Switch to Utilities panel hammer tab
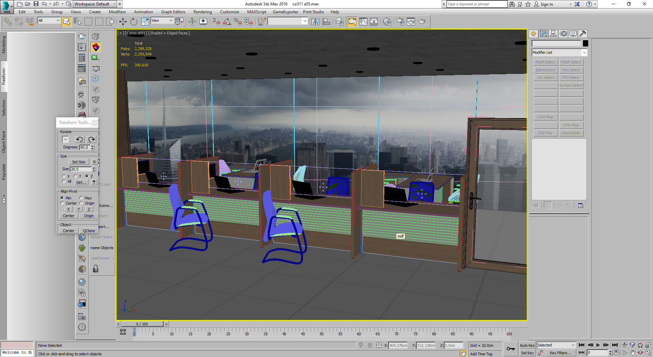653x357 pixels. (x=583, y=34)
